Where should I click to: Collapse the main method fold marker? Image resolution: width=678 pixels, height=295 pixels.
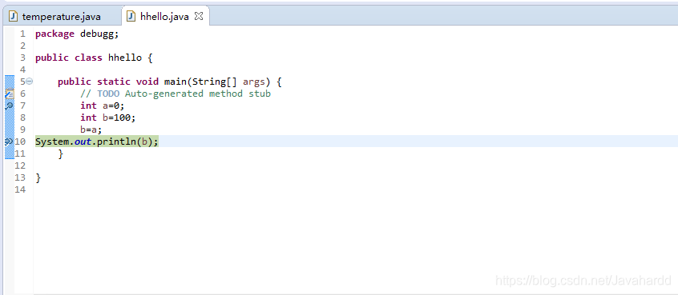tap(30, 81)
